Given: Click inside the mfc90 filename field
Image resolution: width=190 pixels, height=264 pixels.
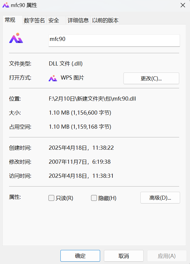Looking at the screenshot, I should tap(114, 40).
